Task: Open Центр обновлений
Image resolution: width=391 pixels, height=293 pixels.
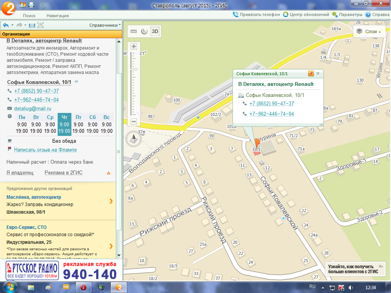Action: (306, 14)
